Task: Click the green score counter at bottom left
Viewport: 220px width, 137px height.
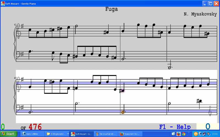Action: click(x=3, y=127)
